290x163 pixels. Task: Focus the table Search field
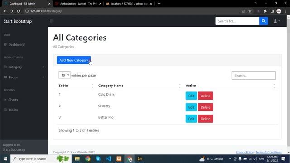(x=254, y=76)
